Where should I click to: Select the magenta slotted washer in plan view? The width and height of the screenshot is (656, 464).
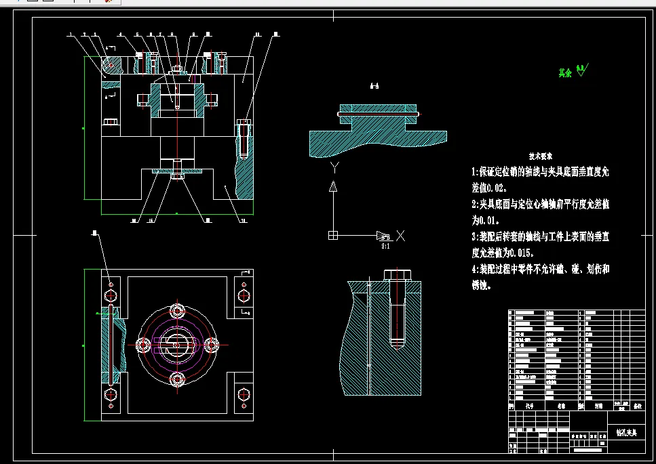177,345
